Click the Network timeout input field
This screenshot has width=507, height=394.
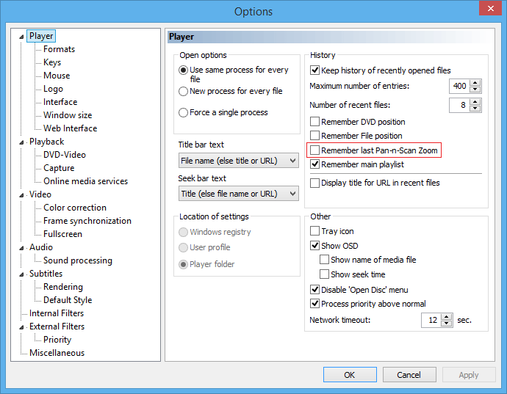pyautogui.click(x=431, y=320)
